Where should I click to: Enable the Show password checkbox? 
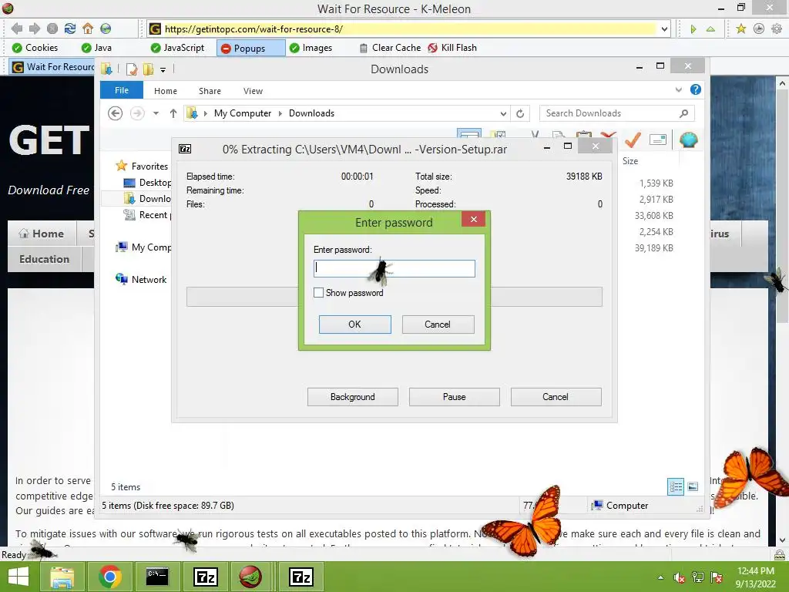[x=318, y=292]
